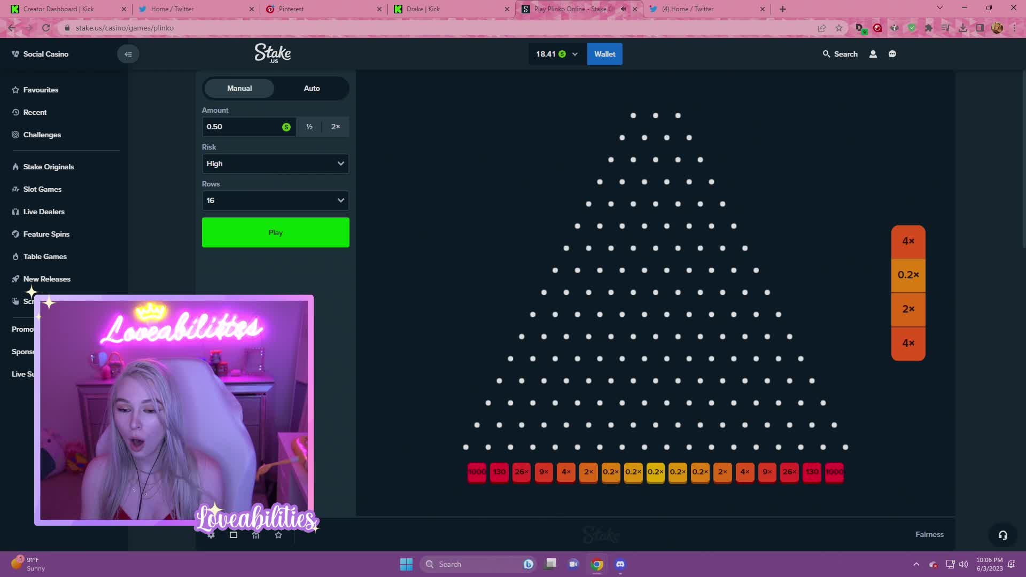Open the chat bubble icon in header

(892, 54)
